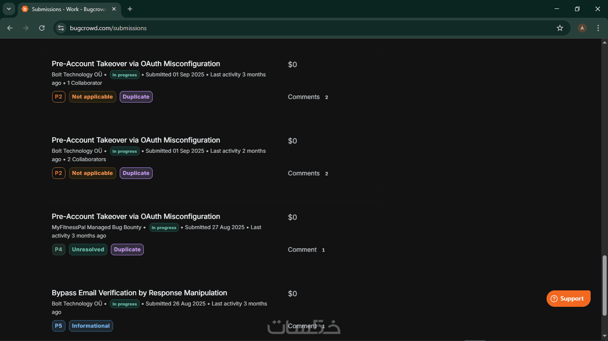
Task: Reload the Bugcrowd submissions page
Action: (42, 28)
